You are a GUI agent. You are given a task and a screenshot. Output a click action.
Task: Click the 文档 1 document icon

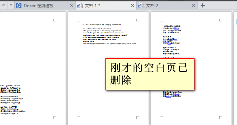80,5
